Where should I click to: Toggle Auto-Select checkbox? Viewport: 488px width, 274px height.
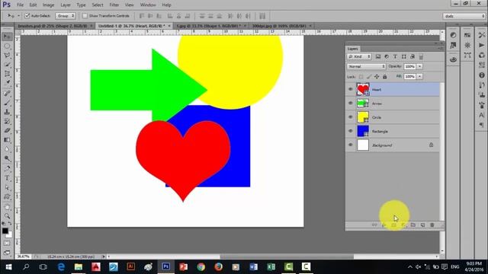27,15
